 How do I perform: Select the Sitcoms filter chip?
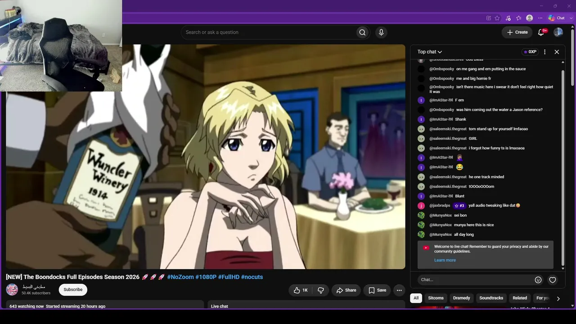[x=436, y=298]
